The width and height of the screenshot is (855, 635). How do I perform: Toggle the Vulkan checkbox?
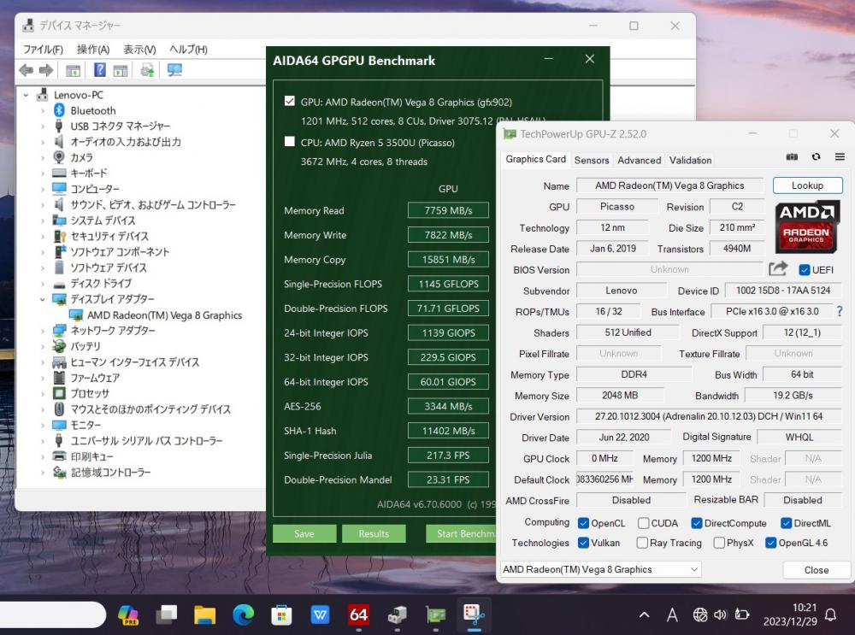pyautogui.click(x=583, y=543)
